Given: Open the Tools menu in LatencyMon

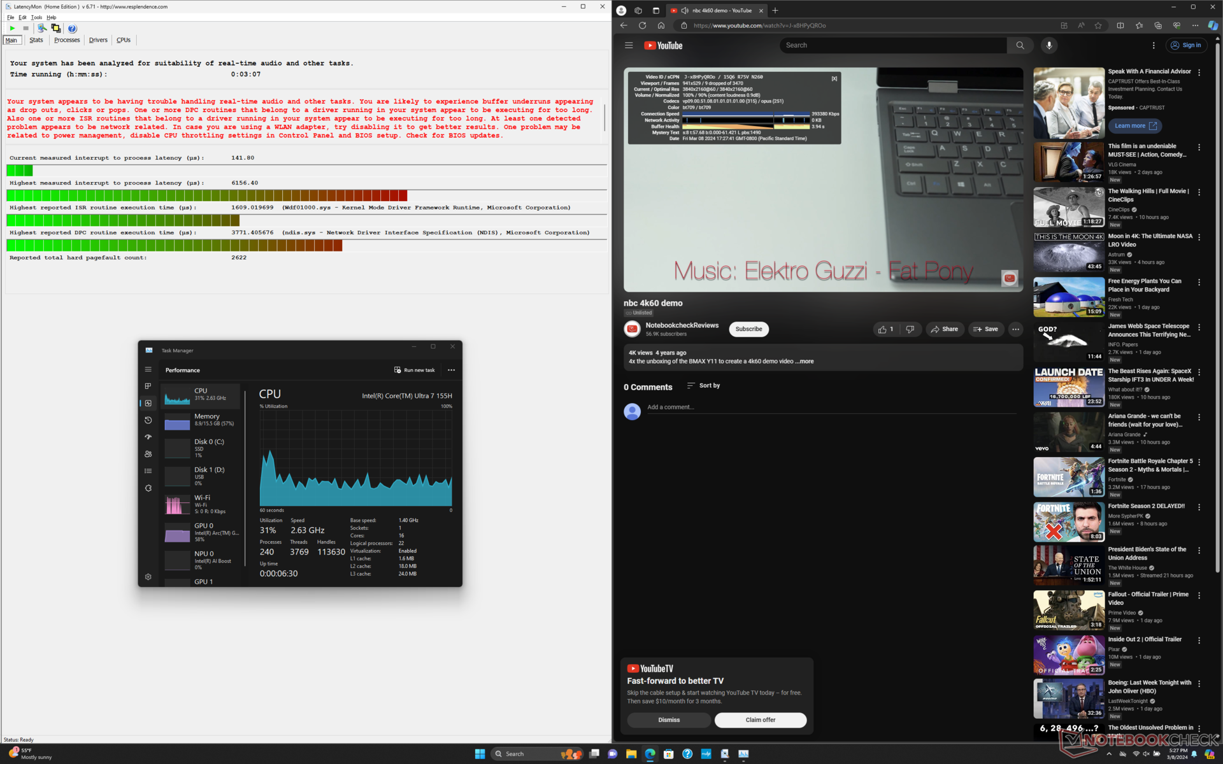Looking at the screenshot, I should [36, 17].
